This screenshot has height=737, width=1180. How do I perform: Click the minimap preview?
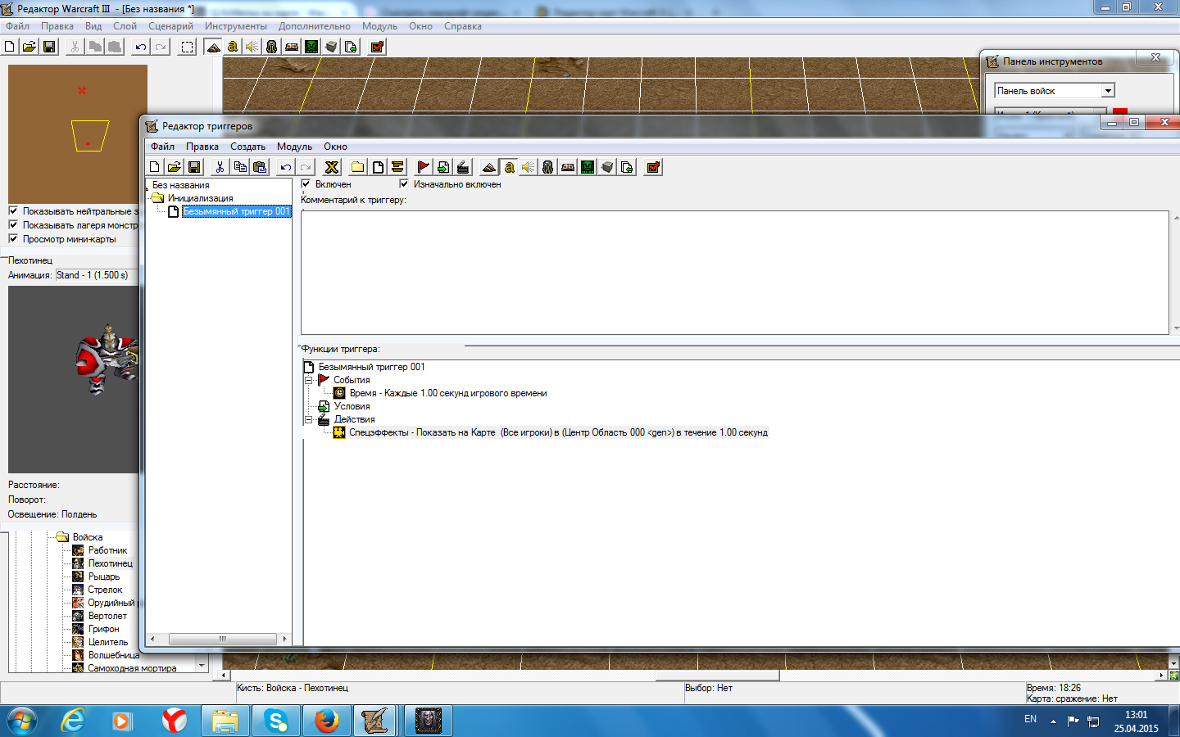(78, 134)
